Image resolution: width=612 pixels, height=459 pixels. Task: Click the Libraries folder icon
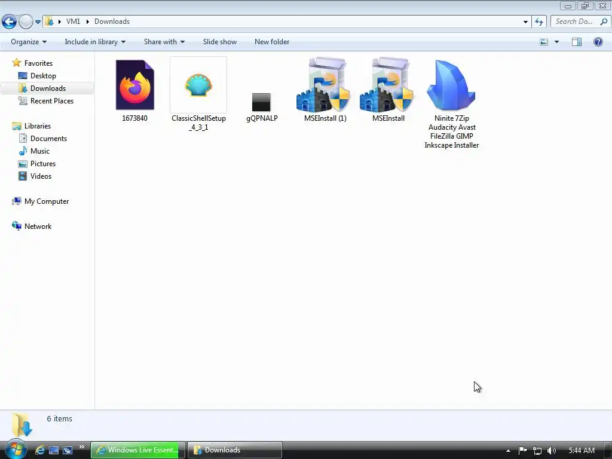click(16, 126)
